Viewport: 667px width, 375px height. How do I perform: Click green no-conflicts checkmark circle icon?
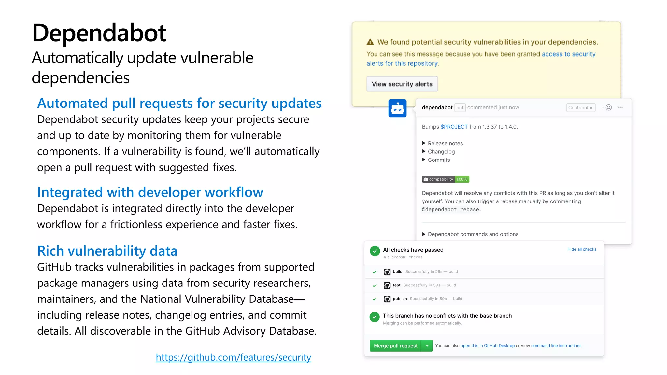point(375,317)
